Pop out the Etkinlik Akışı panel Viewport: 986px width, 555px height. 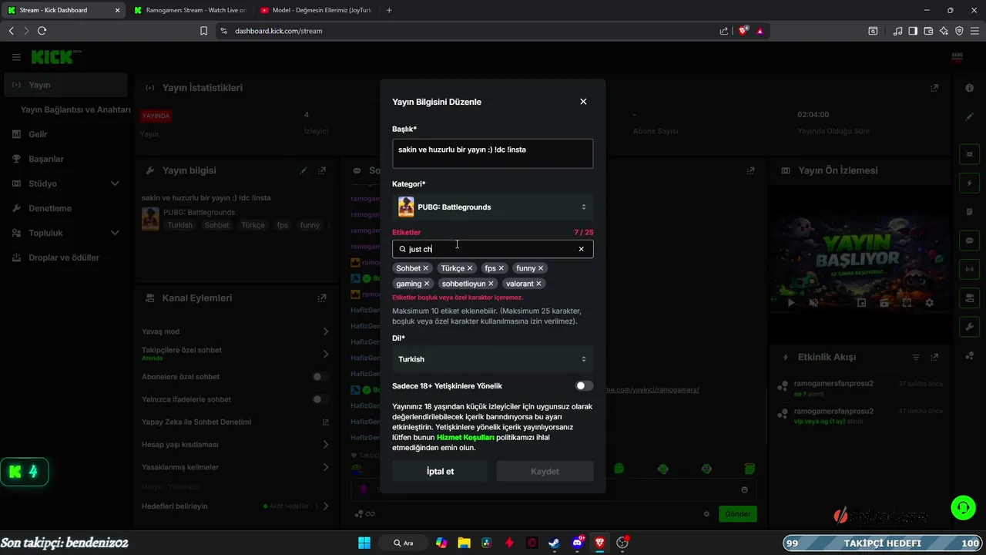(x=935, y=358)
